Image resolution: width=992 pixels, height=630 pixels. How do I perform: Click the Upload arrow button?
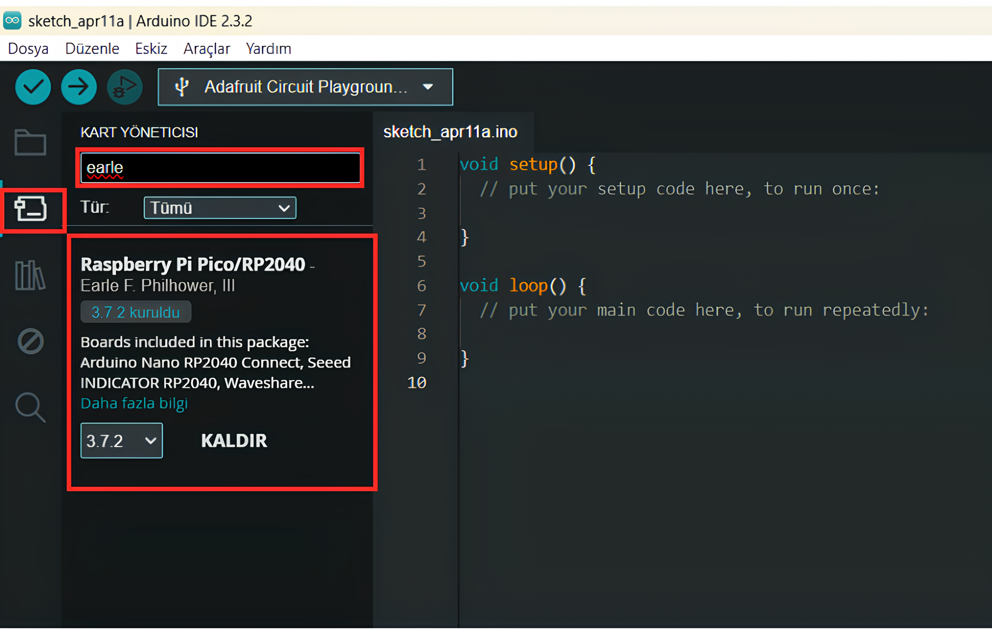79,87
